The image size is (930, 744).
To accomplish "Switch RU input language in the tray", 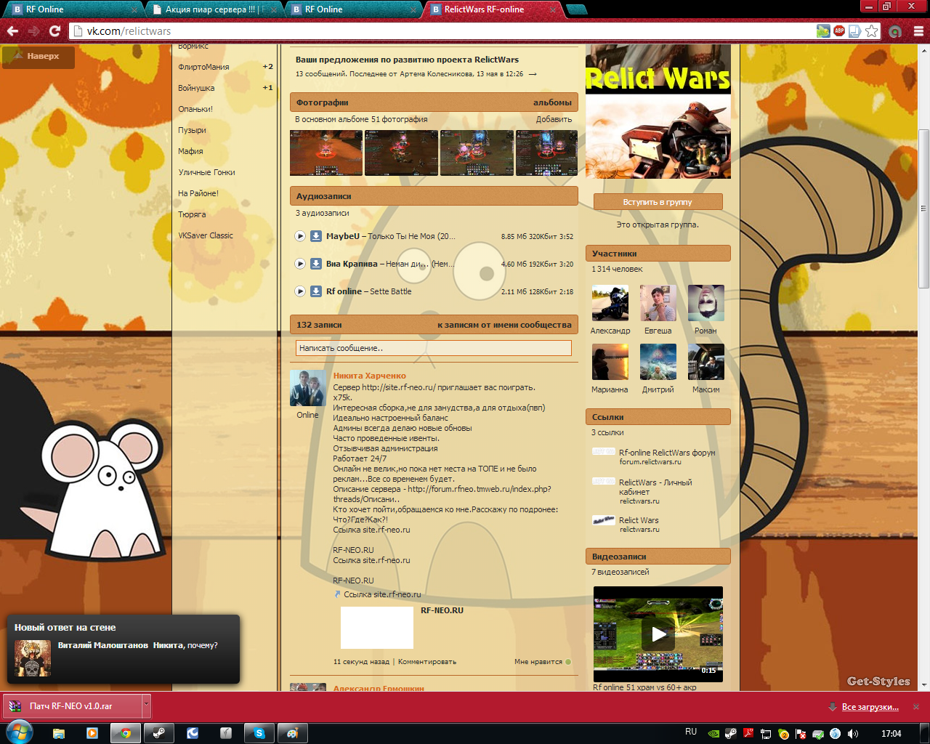I will click(690, 732).
